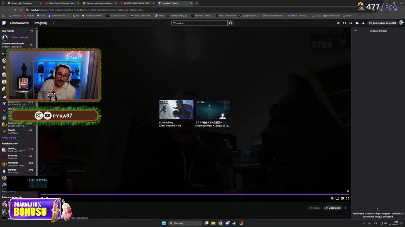
Task: Switch to Klipy na urodzinowy tab
Action: pyautogui.click(x=99, y=3)
